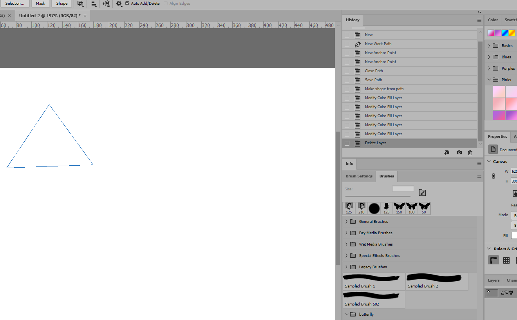Close the Untitled-2 document tab
Viewport: 517px width, 320px height.
(x=85, y=16)
